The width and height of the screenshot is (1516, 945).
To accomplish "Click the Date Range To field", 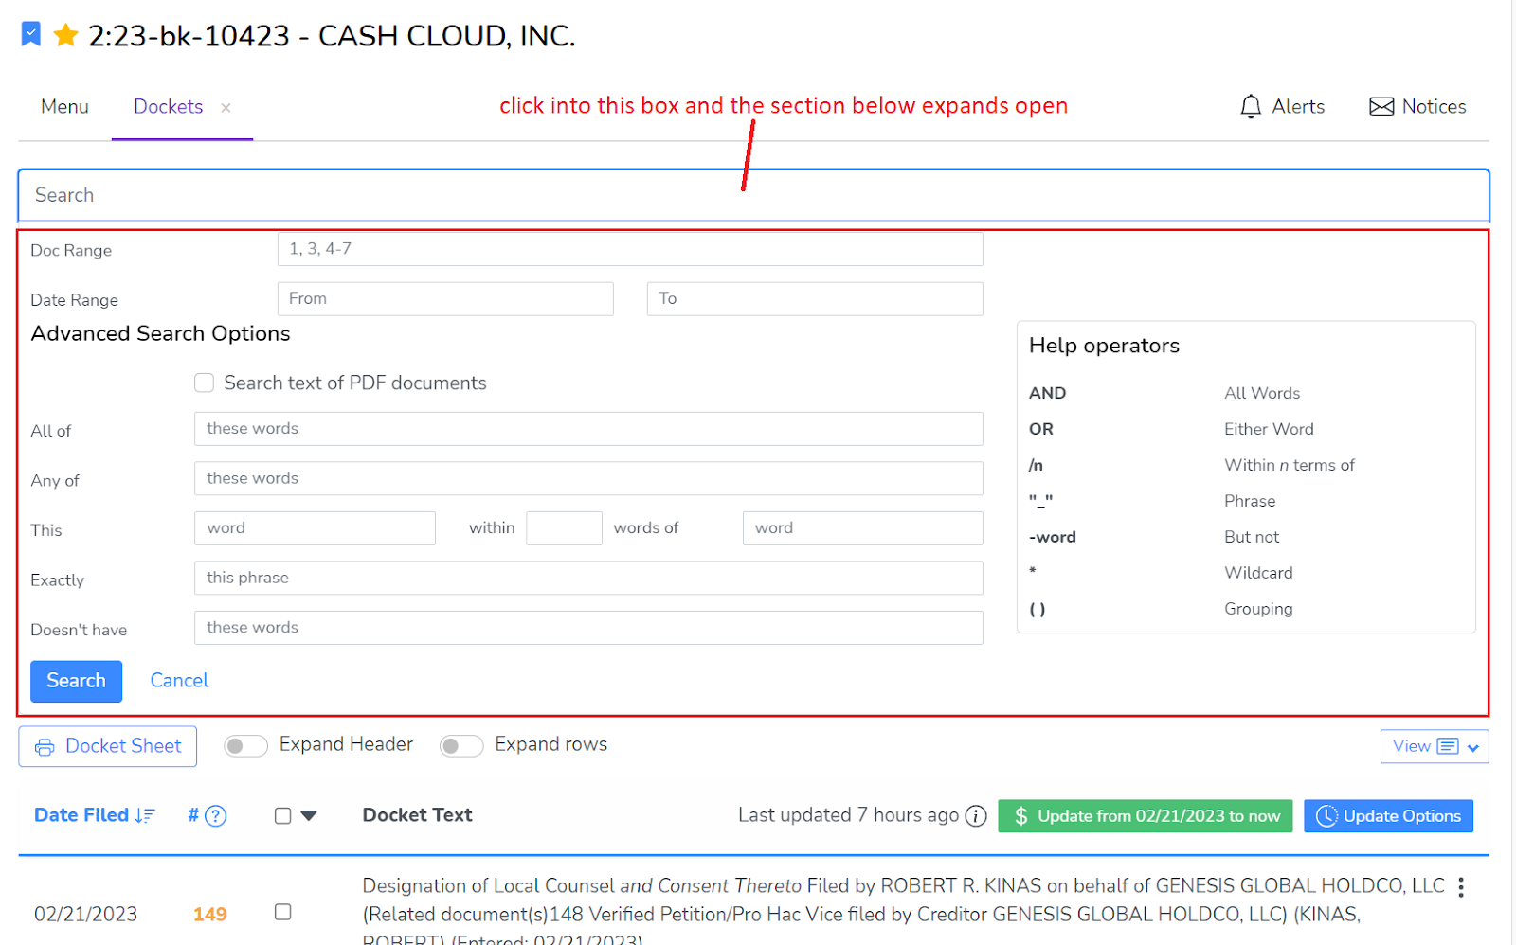I will [x=815, y=298].
